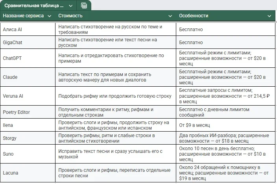This screenshot has width=277, height=184.
Task: Click the Ilena cell
Action: coord(28,125)
